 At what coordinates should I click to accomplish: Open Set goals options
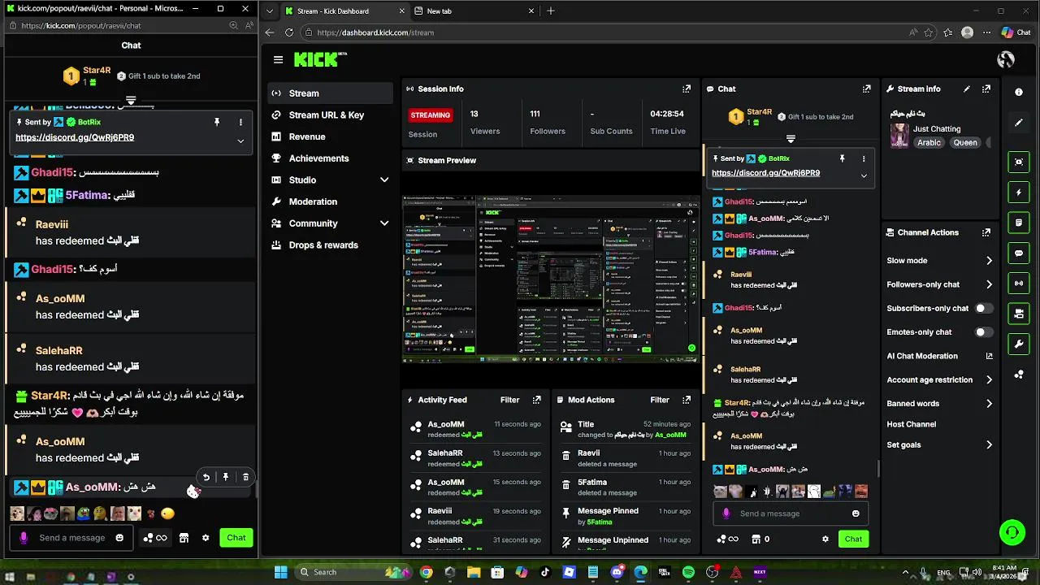[x=939, y=445]
